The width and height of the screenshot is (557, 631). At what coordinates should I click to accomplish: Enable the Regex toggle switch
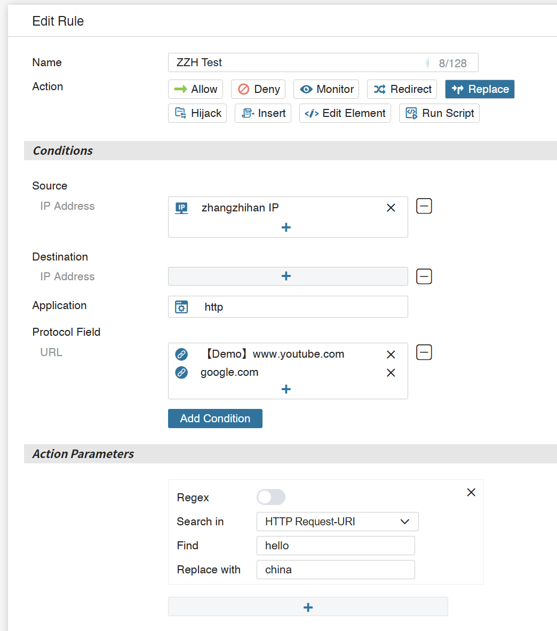271,498
